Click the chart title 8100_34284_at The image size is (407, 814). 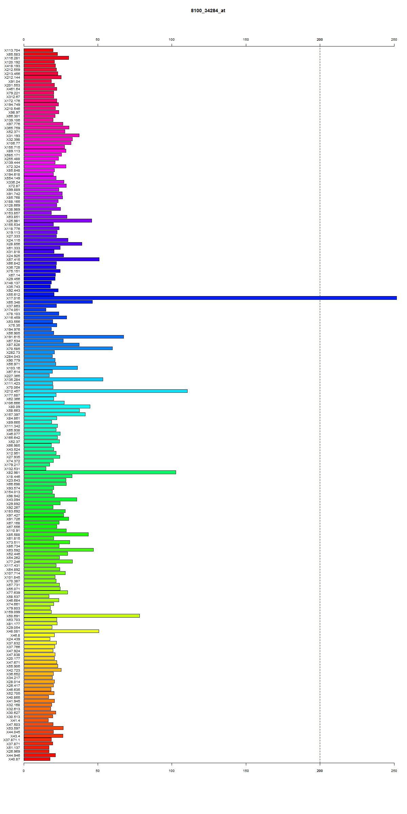coord(208,11)
